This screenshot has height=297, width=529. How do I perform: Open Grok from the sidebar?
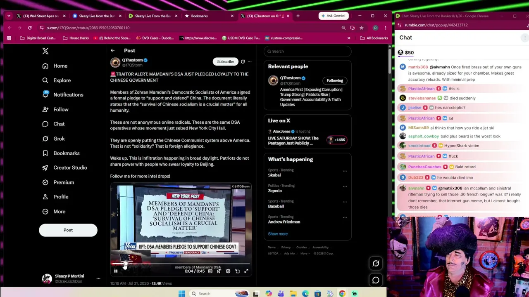coord(53,139)
